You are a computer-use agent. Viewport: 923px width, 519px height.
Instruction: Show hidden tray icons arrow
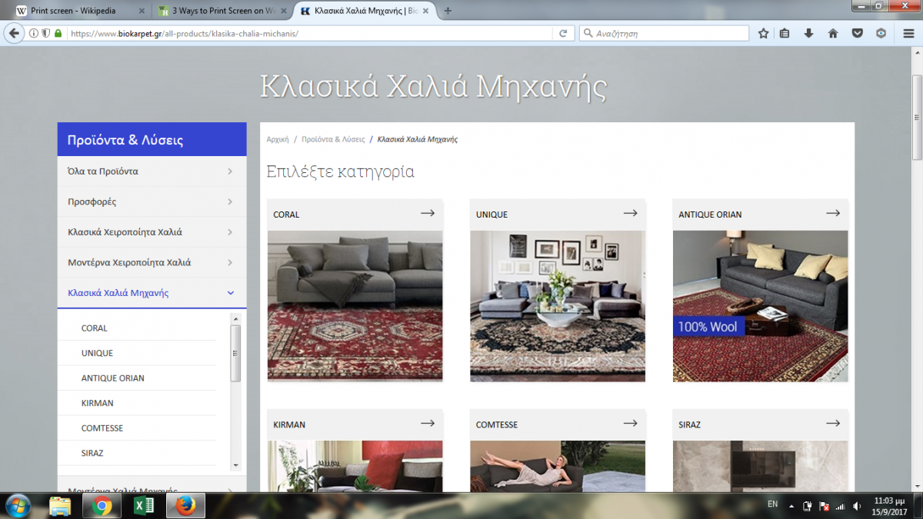tap(793, 505)
